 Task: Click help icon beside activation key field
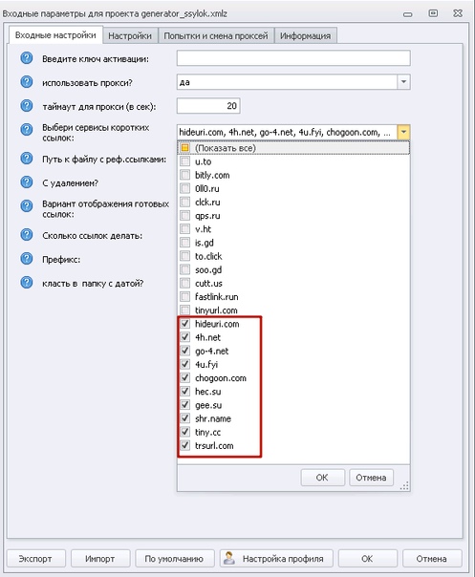(27, 58)
